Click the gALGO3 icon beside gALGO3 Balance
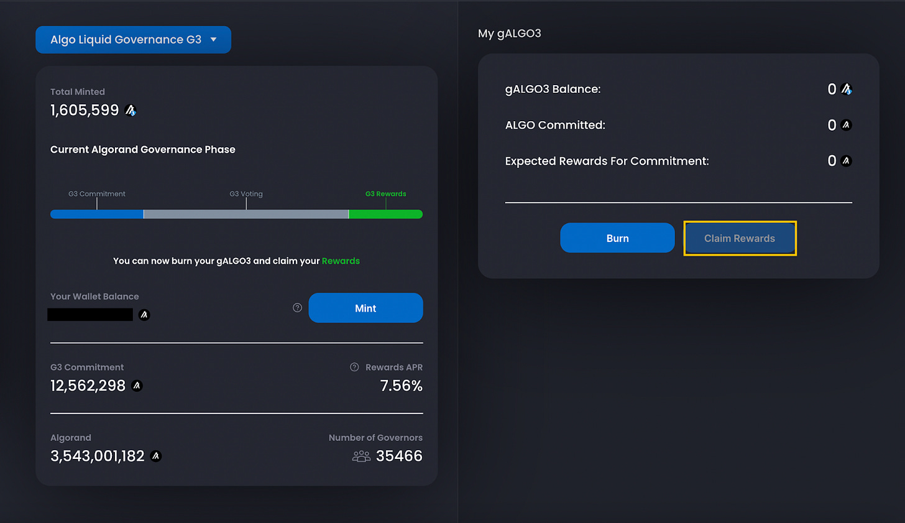The width and height of the screenshot is (905, 523). click(846, 89)
